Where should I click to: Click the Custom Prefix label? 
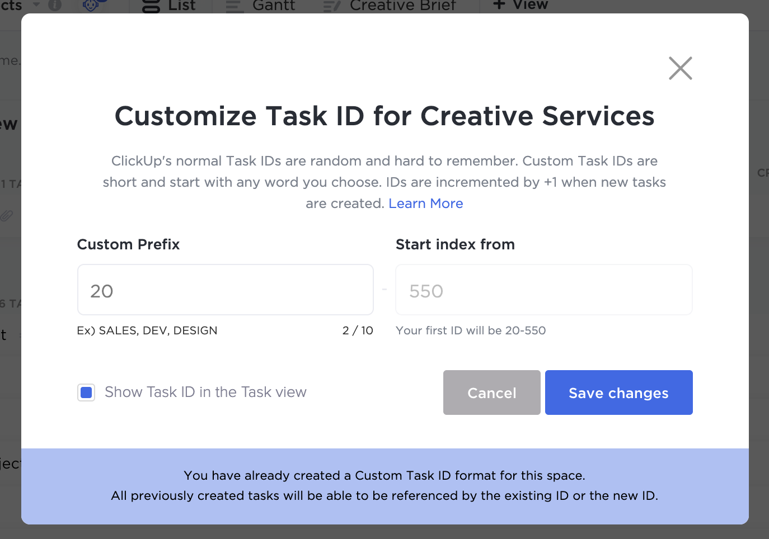point(128,244)
